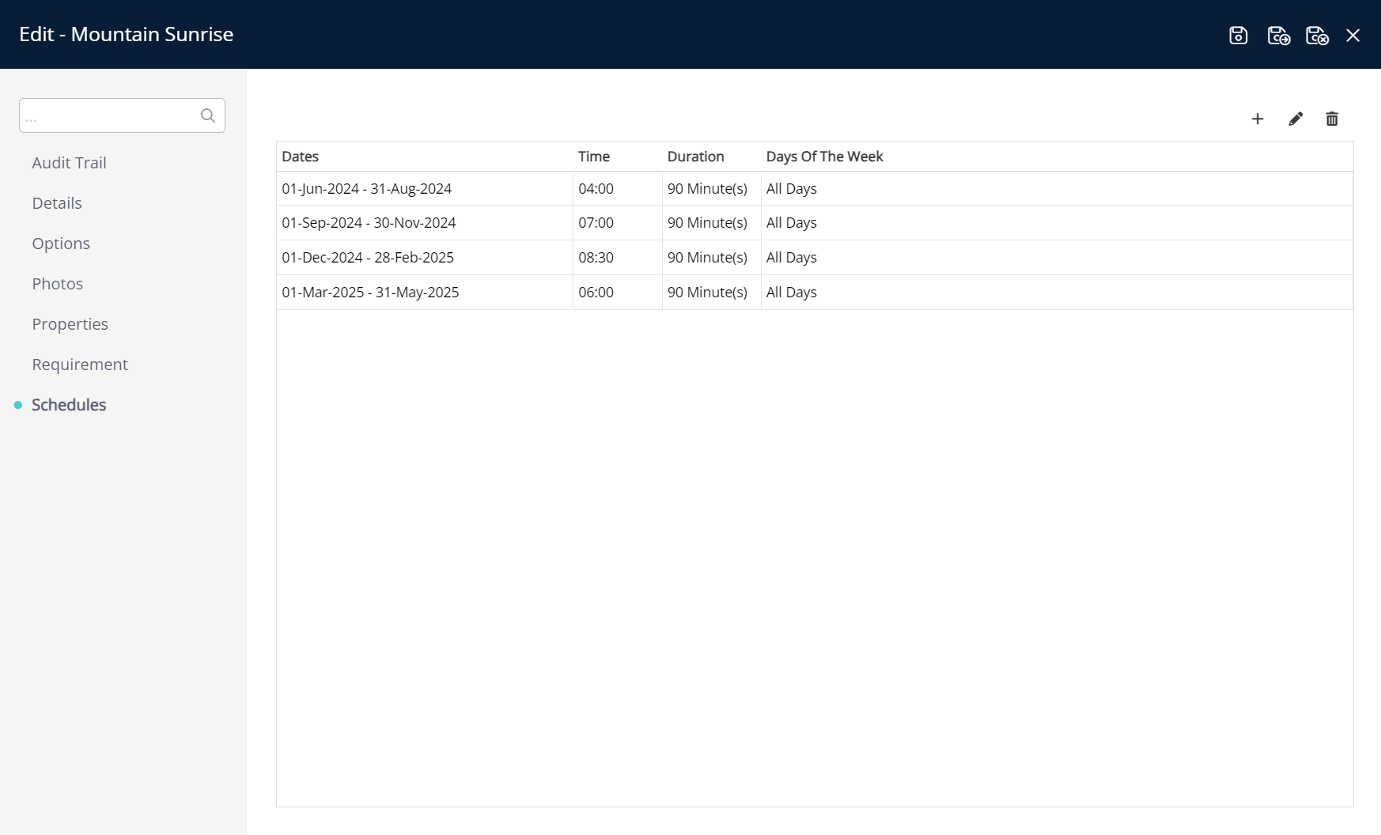Edit selected schedule with pencil icon
The width and height of the screenshot is (1381, 835).
(1295, 119)
